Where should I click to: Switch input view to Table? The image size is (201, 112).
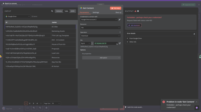[66, 11]
